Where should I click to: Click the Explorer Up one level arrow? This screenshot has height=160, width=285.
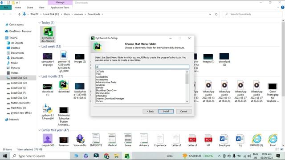pyautogui.click(x=19, y=14)
